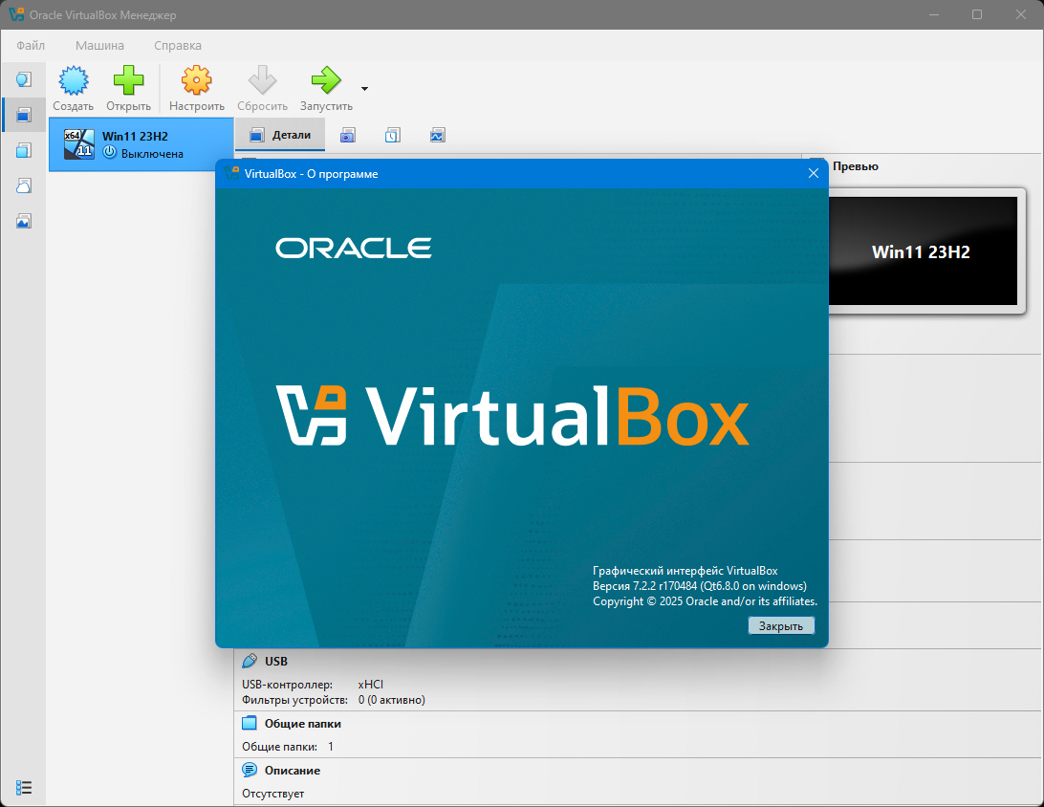Click the xHCI USB controller value
1044x807 pixels.
[x=370, y=685]
